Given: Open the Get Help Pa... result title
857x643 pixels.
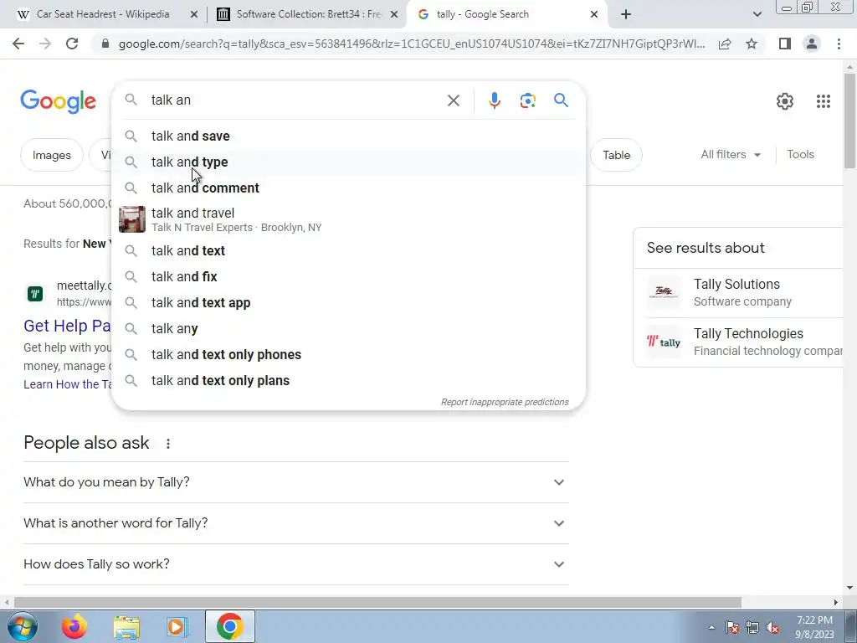Looking at the screenshot, I should click(x=67, y=326).
